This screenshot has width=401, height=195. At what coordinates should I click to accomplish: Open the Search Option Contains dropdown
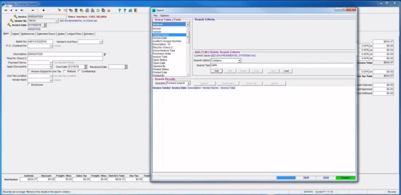[x=239, y=60]
